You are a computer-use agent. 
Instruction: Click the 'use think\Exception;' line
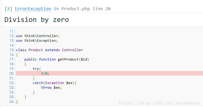tap(37, 40)
